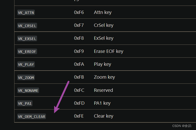Click the VK_ATTN code label
Screen dimensions: 196x130
(26, 13)
